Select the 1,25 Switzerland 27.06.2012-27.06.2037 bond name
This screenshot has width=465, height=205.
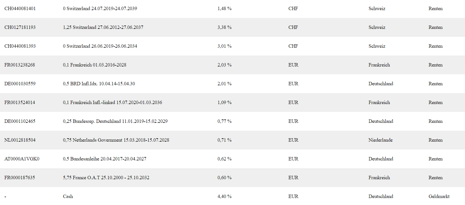point(103,27)
